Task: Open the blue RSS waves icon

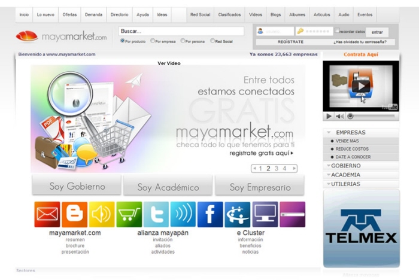Action: (x=183, y=214)
